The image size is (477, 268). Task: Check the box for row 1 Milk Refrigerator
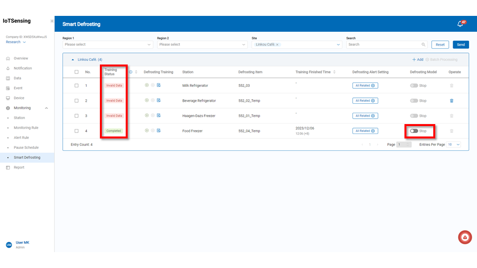76,85
